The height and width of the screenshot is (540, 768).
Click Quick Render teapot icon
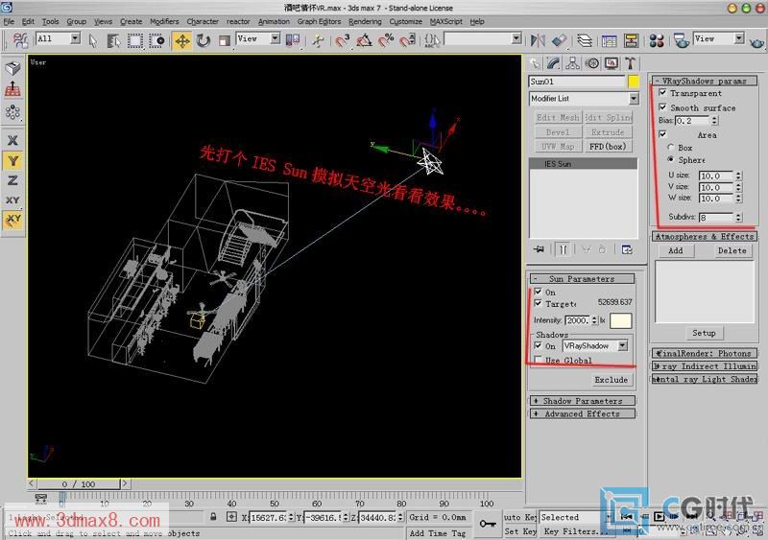[x=756, y=41]
